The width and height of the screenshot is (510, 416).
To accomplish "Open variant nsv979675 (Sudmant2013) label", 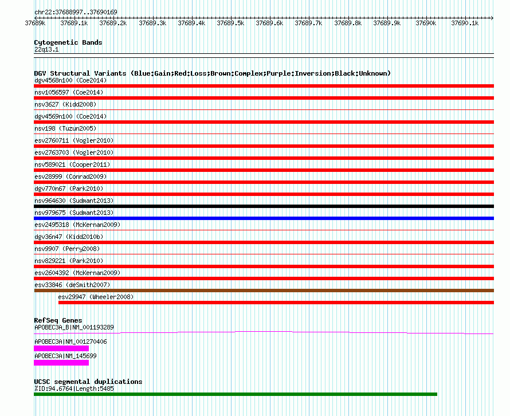I will [x=74, y=213].
